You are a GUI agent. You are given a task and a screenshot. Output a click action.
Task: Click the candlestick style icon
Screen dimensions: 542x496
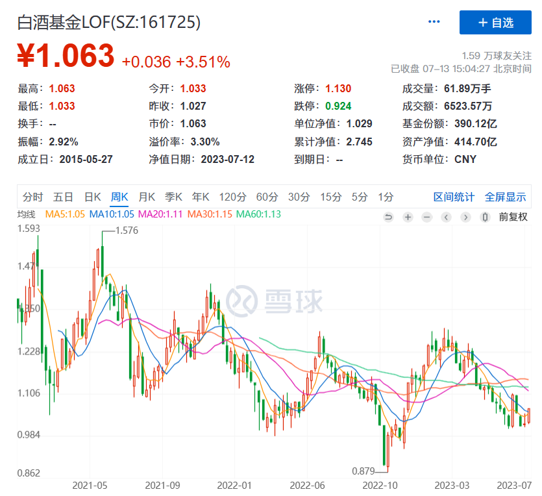pyautogui.click(x=485, y=217)
